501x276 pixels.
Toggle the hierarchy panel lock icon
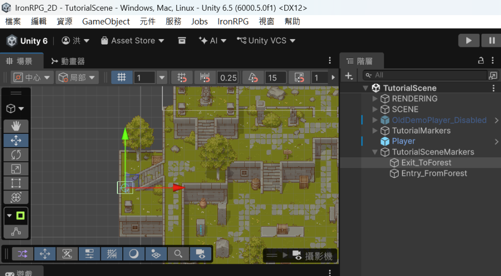(480, 60)
